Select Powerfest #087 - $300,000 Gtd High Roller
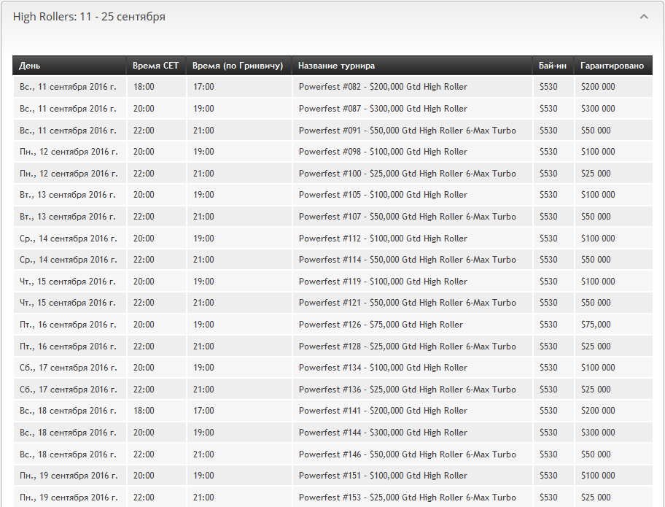This screenshot has height=507, width=665. click(383, 109)
